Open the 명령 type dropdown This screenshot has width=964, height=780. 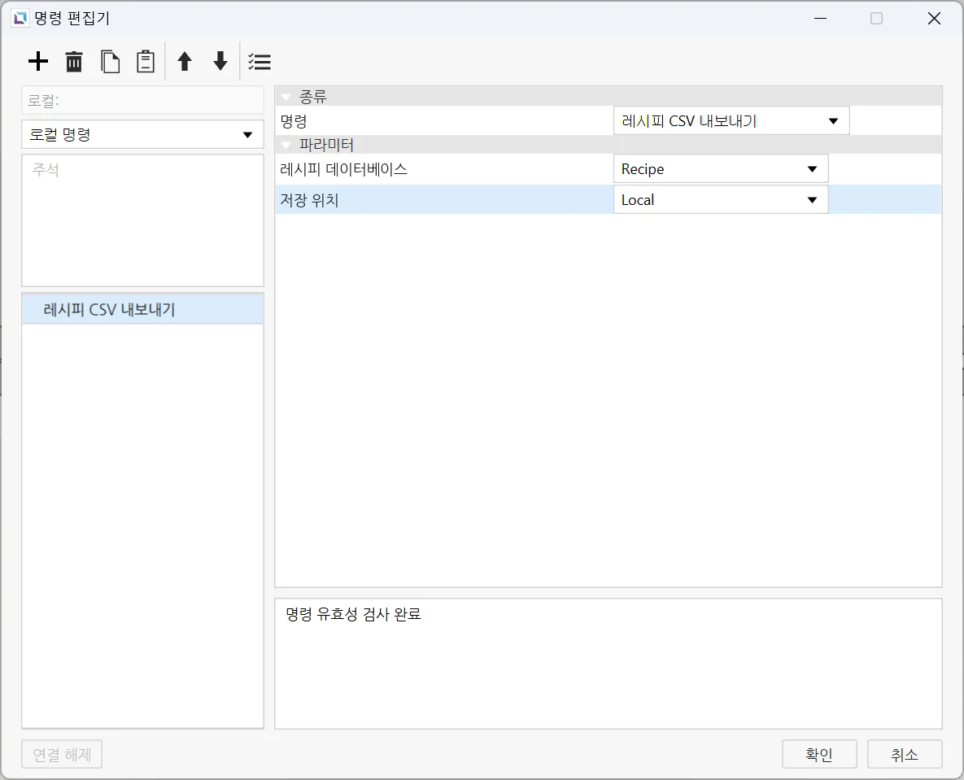click(731, 121)
